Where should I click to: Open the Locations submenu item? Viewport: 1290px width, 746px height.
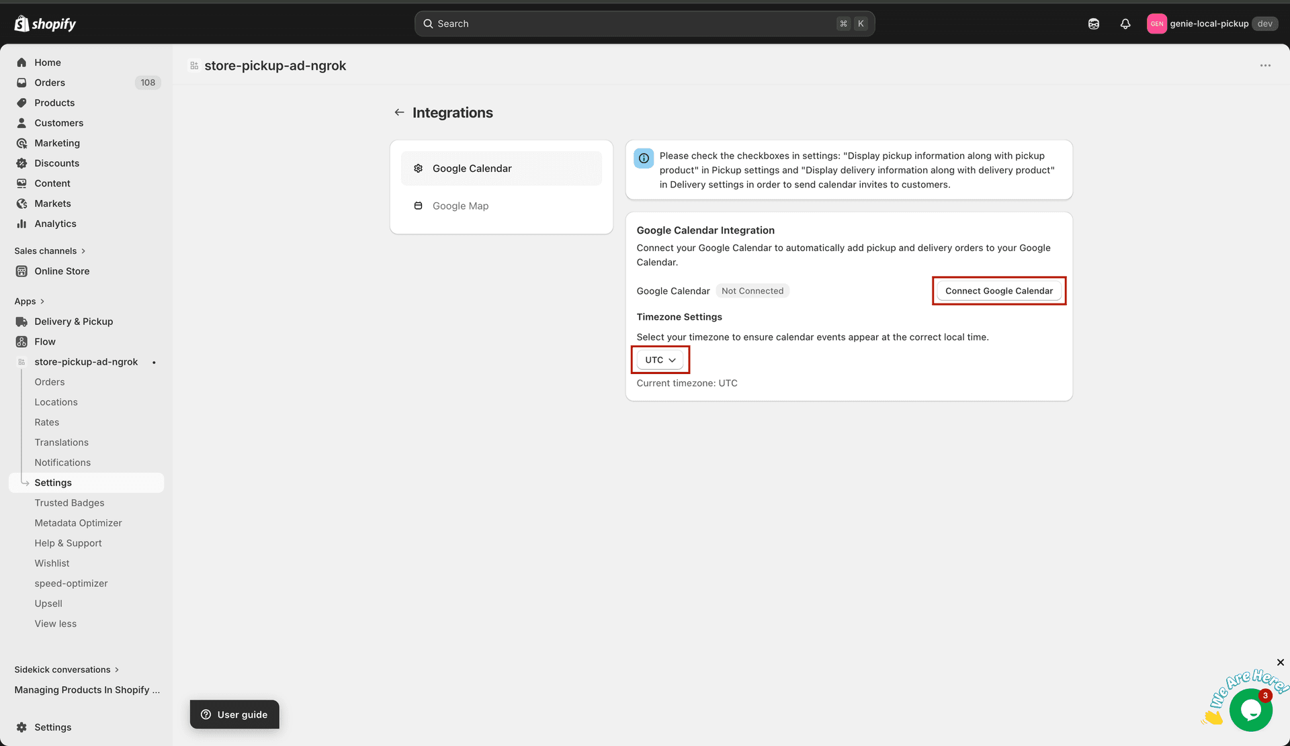point(56,402)
